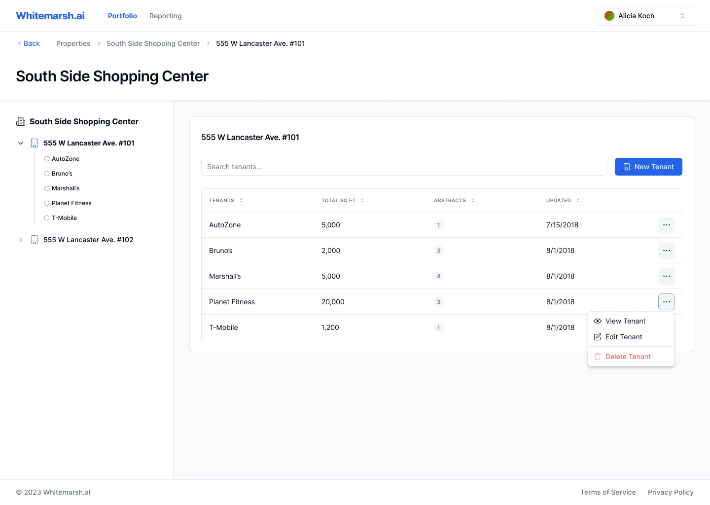This screenshot has height=505, width=710.
Task: Select the Bruno's circle in sidebar tree
Action: [47, 174]
